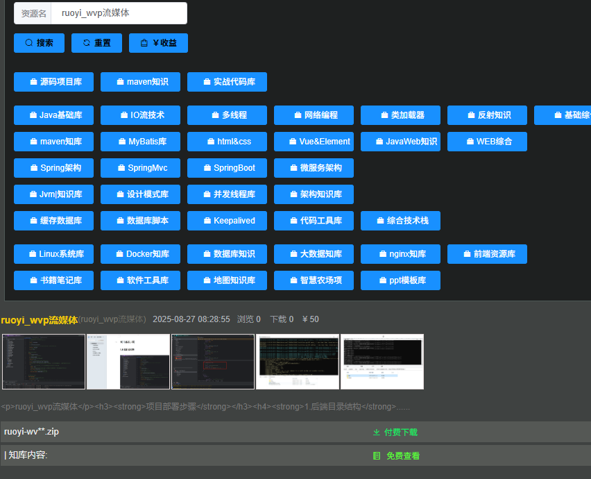Screen dimensions: 591x479
Task: Choose SpringBoot category
Action: click(x=227, y=168)
